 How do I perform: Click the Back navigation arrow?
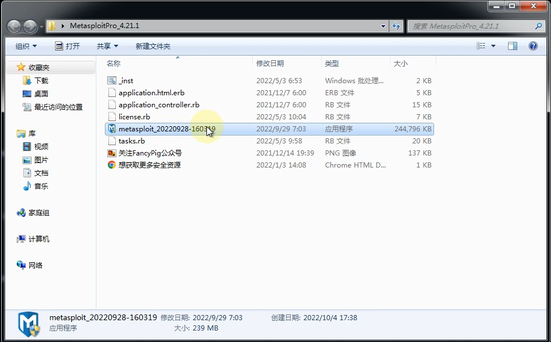point(14,26)
